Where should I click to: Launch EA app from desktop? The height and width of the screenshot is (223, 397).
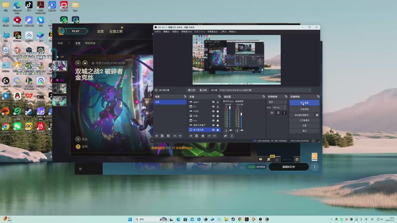5,111
